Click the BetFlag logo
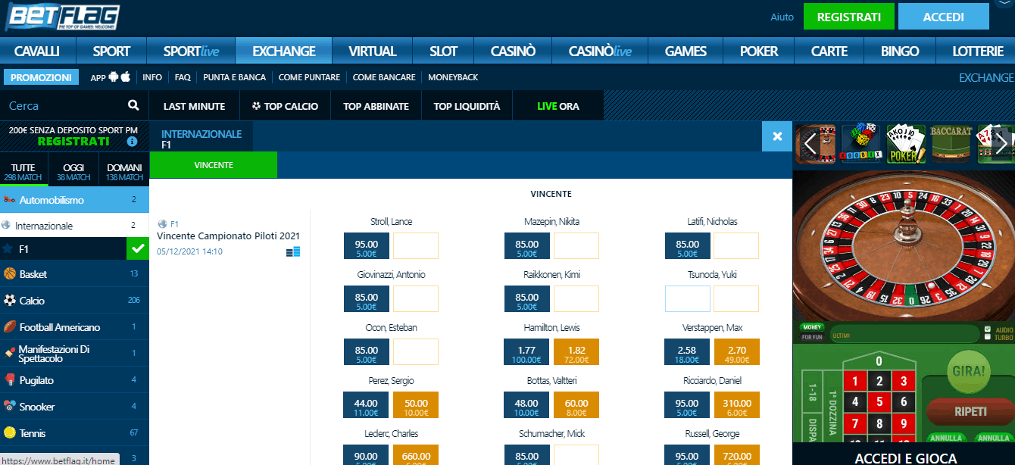Viewport: 1015px width, 465px height. coord(62,17)
